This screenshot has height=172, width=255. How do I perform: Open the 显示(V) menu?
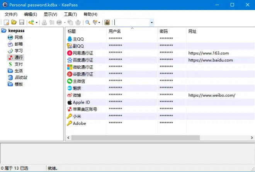point(50,14)
